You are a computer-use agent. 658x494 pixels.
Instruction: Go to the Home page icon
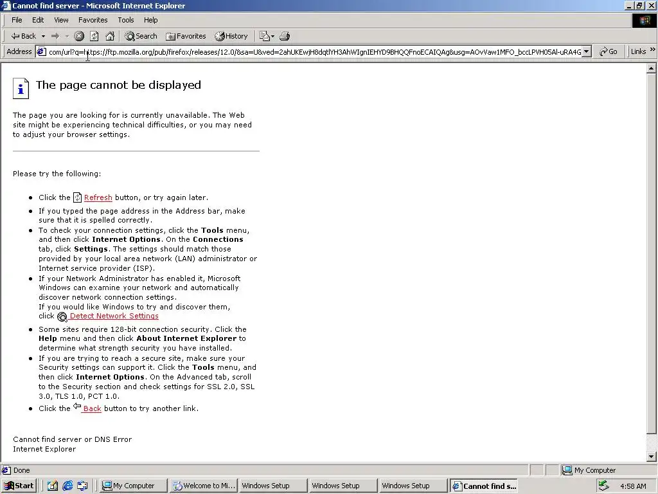click(x=110, y=36)
